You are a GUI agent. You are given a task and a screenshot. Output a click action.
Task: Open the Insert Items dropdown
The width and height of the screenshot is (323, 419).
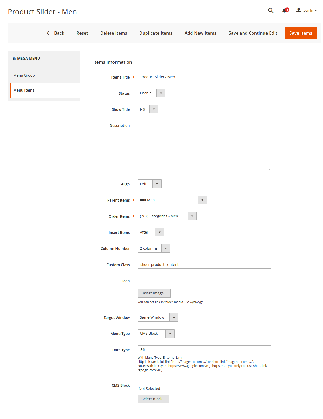click(151, 232)
